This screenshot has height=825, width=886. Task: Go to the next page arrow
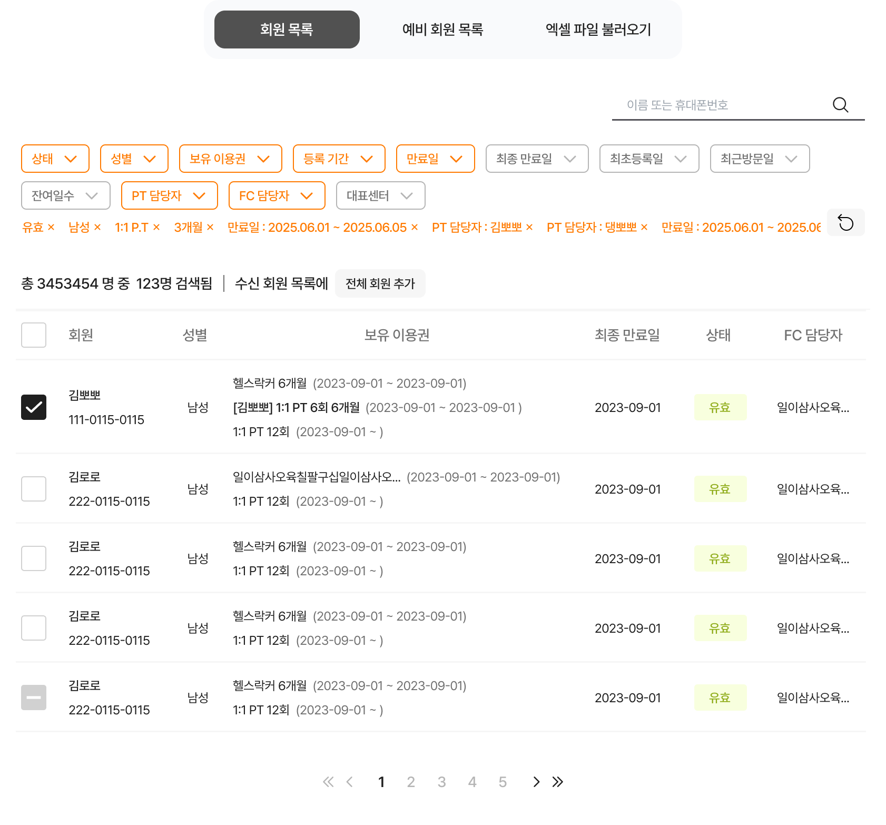pos(536,782)
